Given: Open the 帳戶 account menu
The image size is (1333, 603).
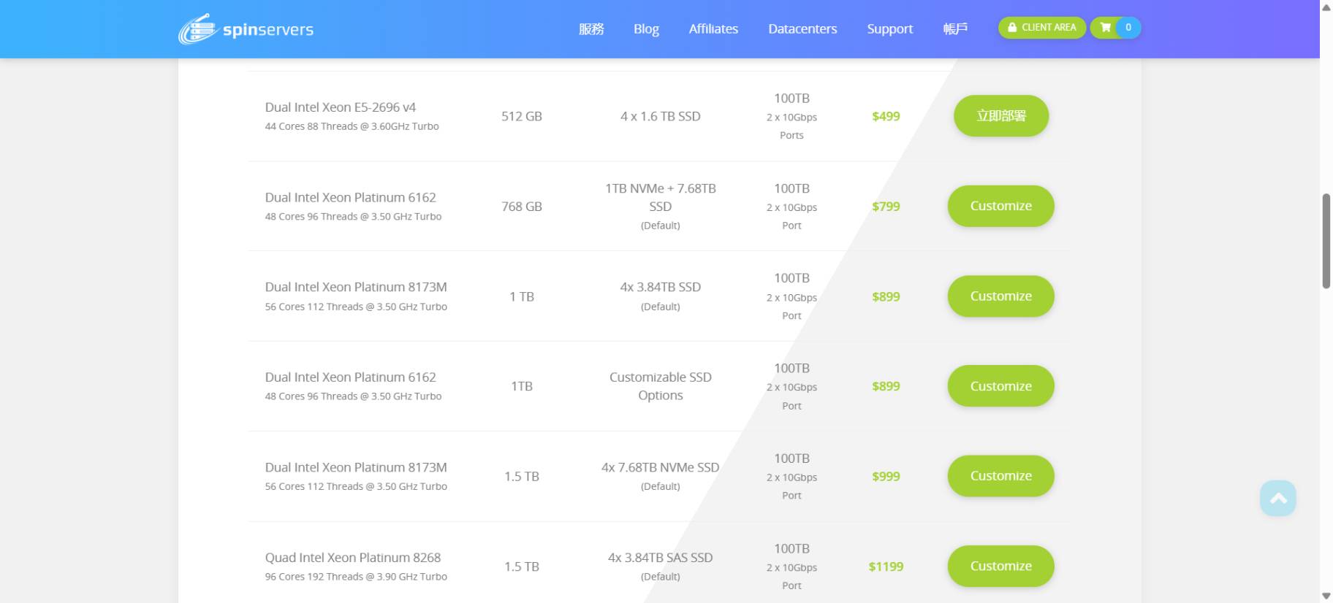Looking at the screenshot, I should 955,29.
